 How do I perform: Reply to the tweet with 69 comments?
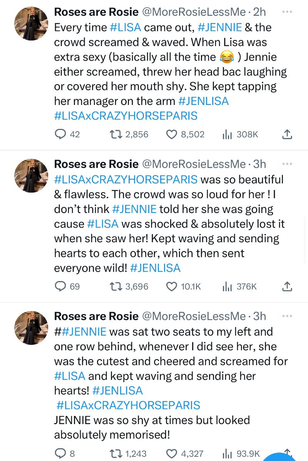coord(61,286)
